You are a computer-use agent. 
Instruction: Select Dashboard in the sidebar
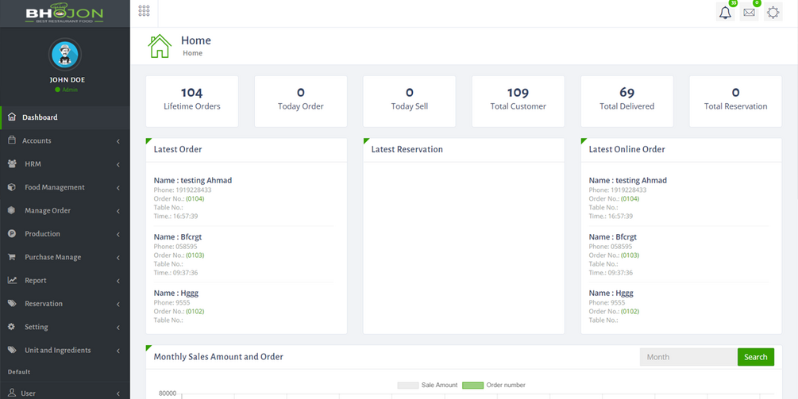point(65,117)
